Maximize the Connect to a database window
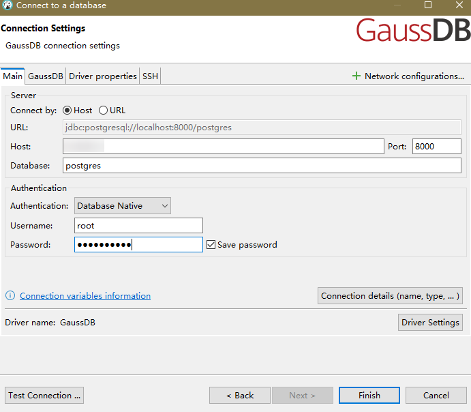This screenshot has height=412, width=471. [428, 5]
